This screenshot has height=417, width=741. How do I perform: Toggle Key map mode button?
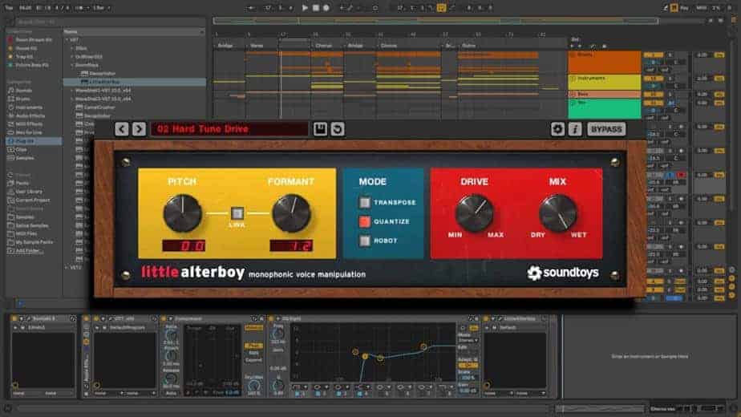click(684, 7)
